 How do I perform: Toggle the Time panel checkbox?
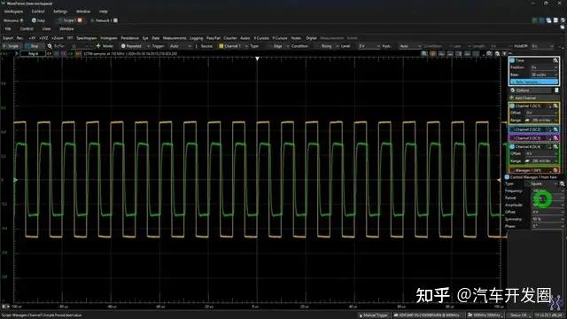point(512,60)
